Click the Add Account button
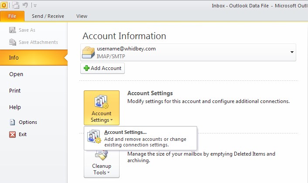The image size is (308, 183). click(103, 68)
